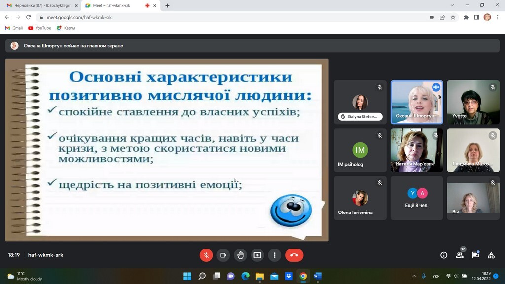The height and width of the screenshot is (284, 505).
Task: Show hidden system tray icons
Action: [414, 276]
